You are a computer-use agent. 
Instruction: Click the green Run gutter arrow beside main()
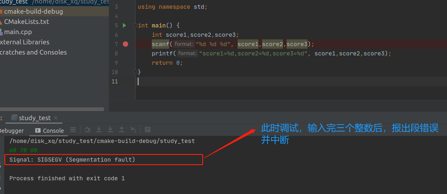pos(124,25)
